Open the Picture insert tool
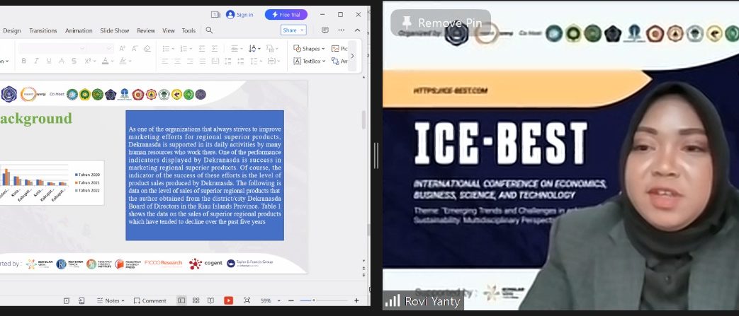739x316 pixels. pyautogui.click(x=339, y=49)
